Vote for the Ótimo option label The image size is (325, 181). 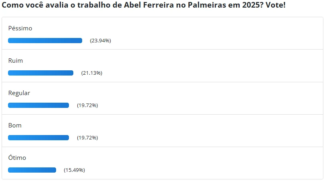pyautogui.click(x=17, y=158)
